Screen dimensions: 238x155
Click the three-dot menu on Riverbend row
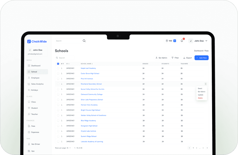206,84
